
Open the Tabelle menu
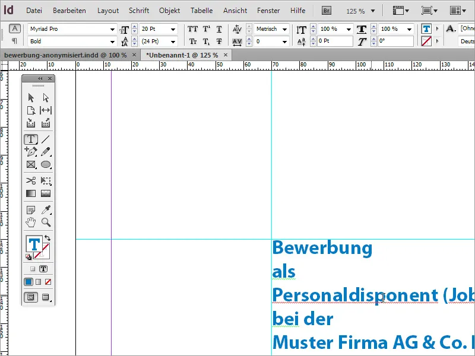[x=201, y=11]
